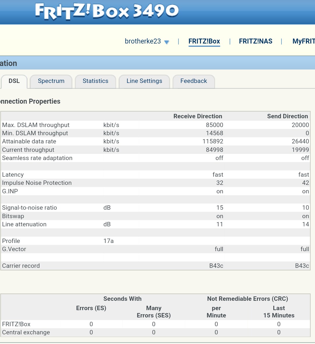This screenshot has height=344, width=315.
Task: Select the 19999 current throughput send value
Action: 300,150
